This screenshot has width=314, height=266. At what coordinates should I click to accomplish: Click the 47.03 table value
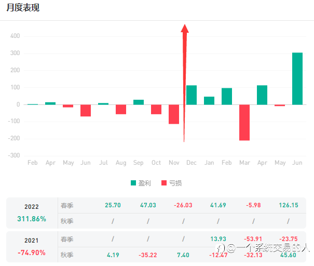pos(148,205)
